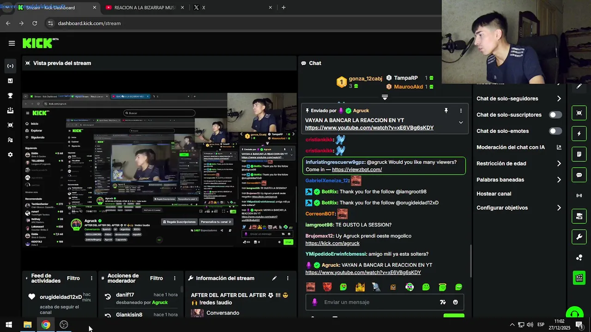Toggle the capture widget in right rail
Screen dimensions: 591x332
coord(579,113)
